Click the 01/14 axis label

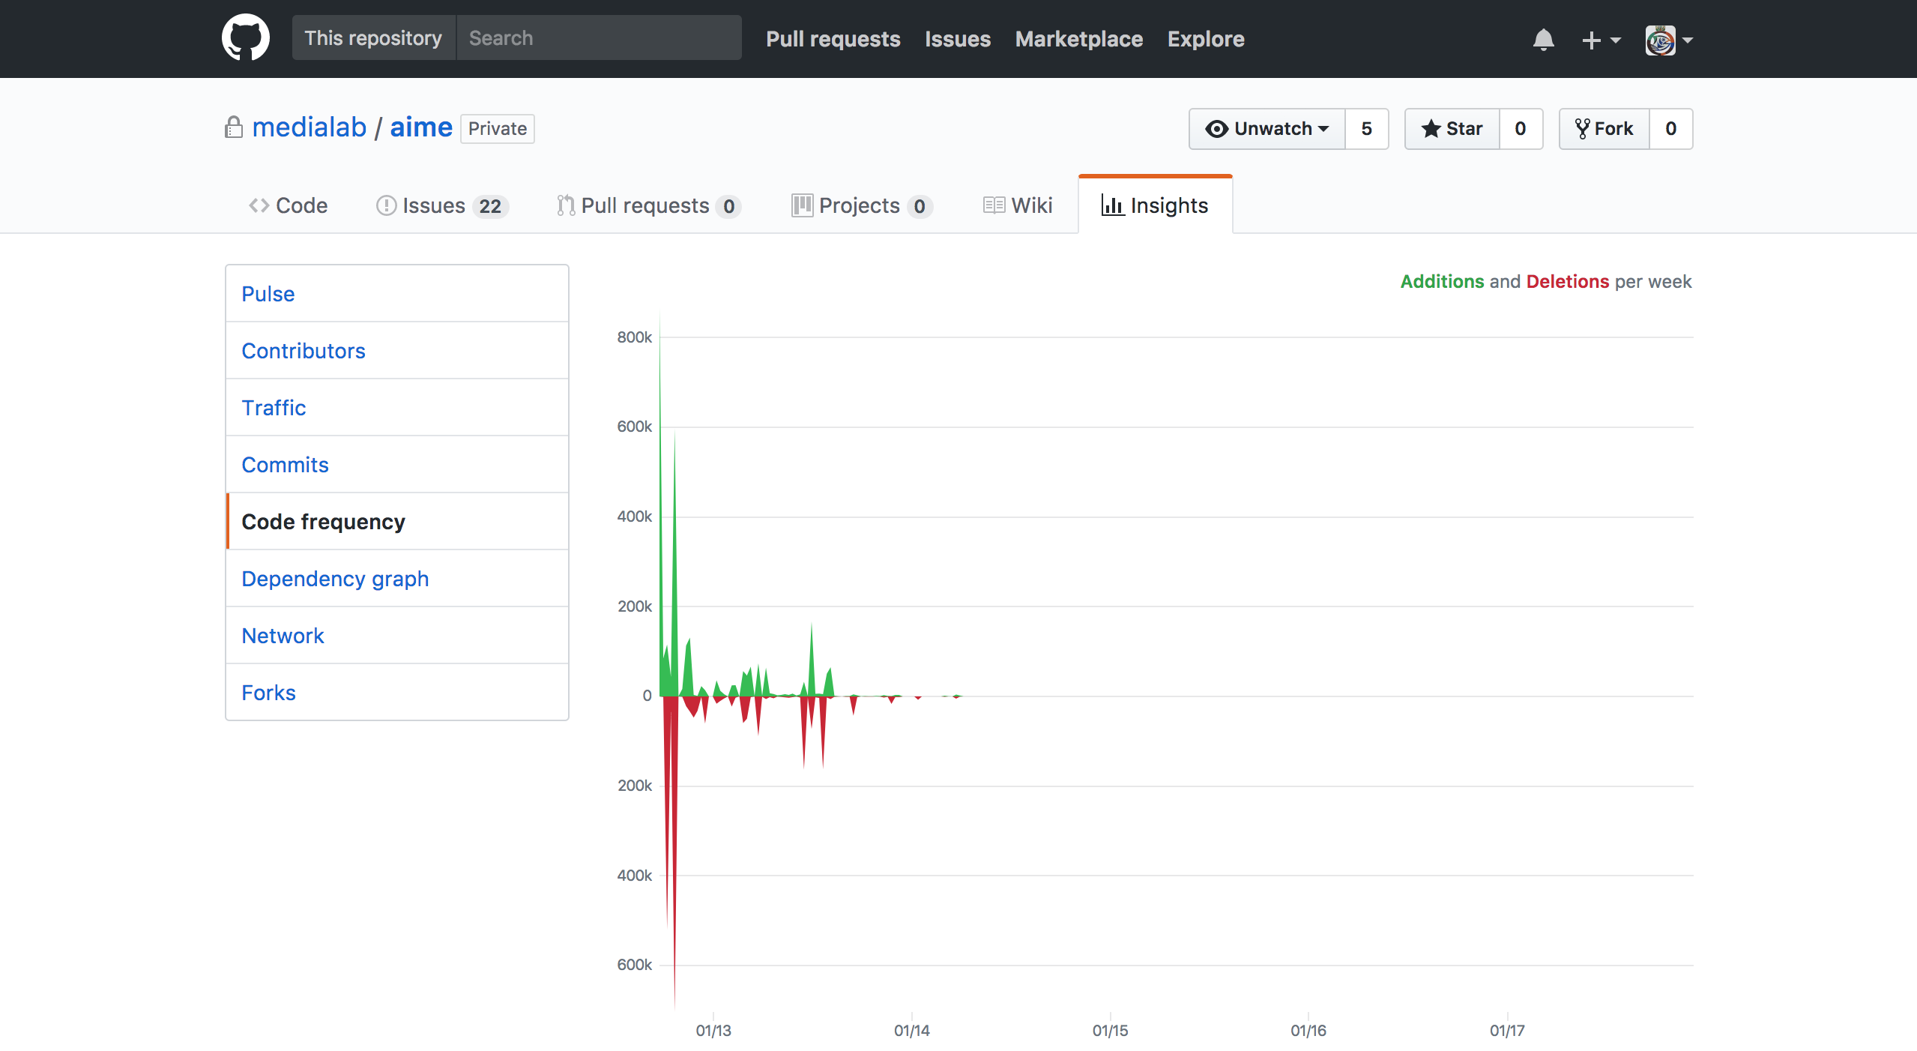[912, 1031]
